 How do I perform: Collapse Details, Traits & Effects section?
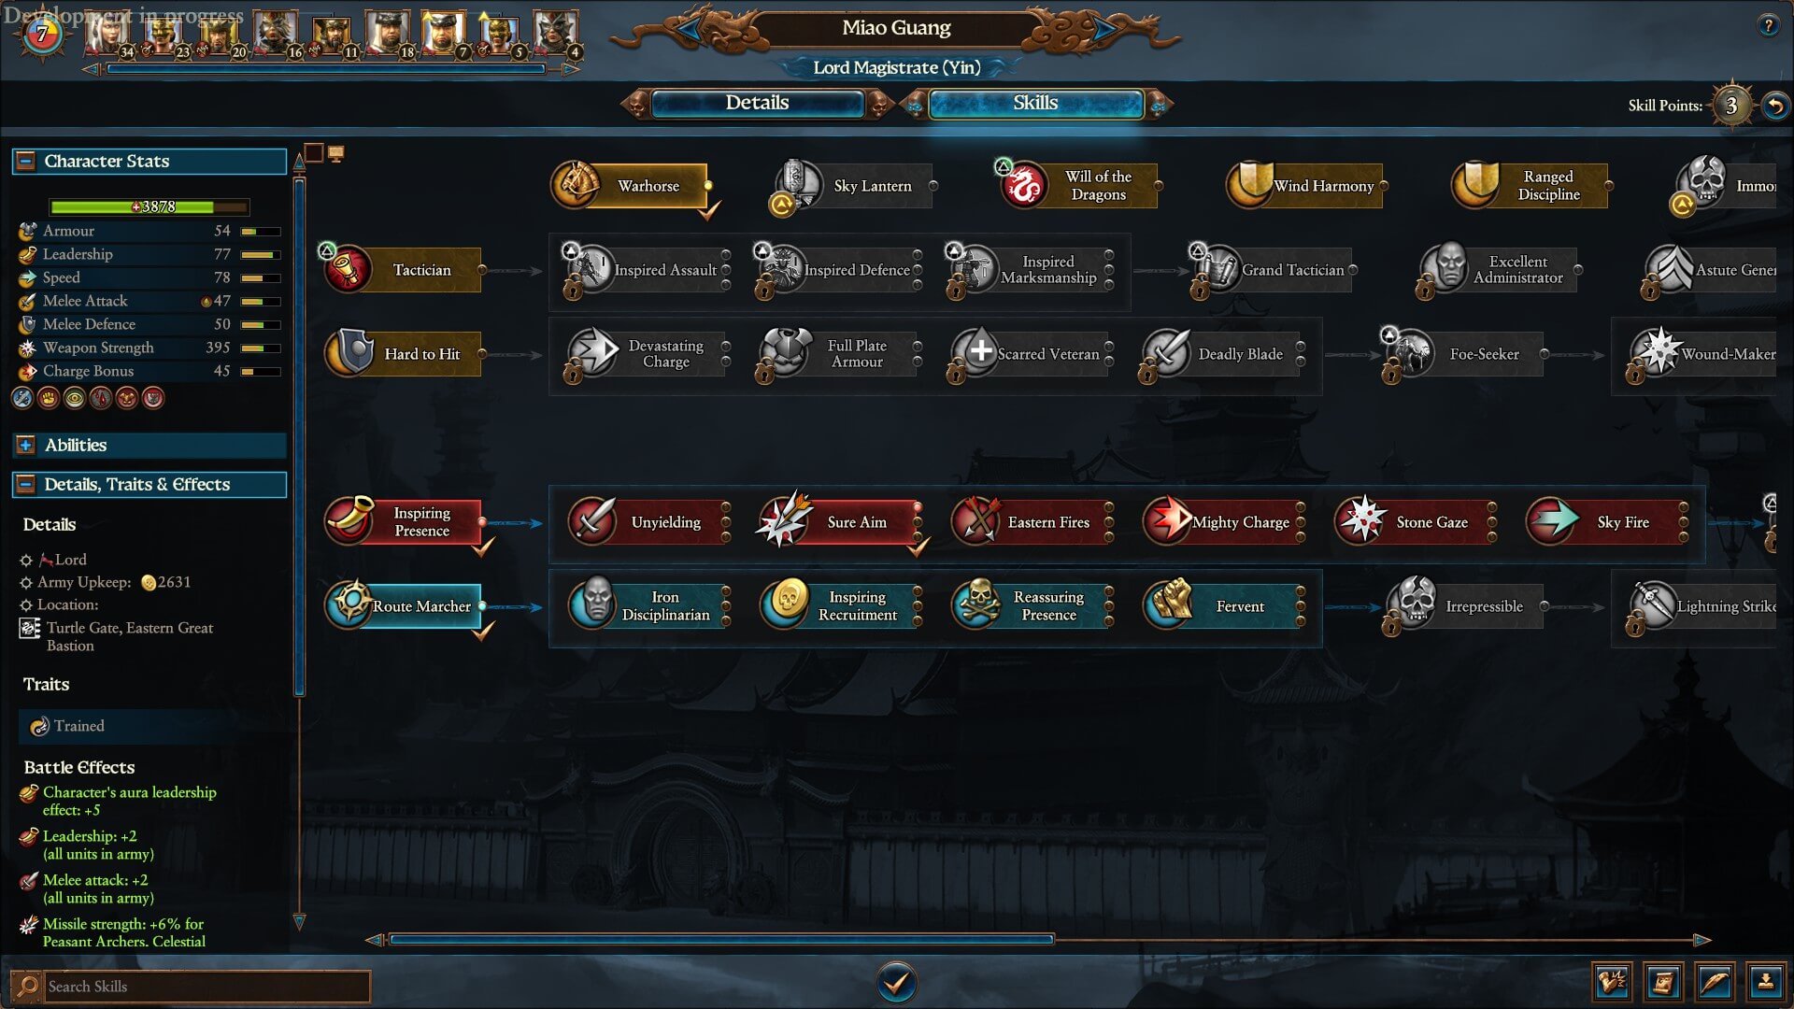pos(26,484)
